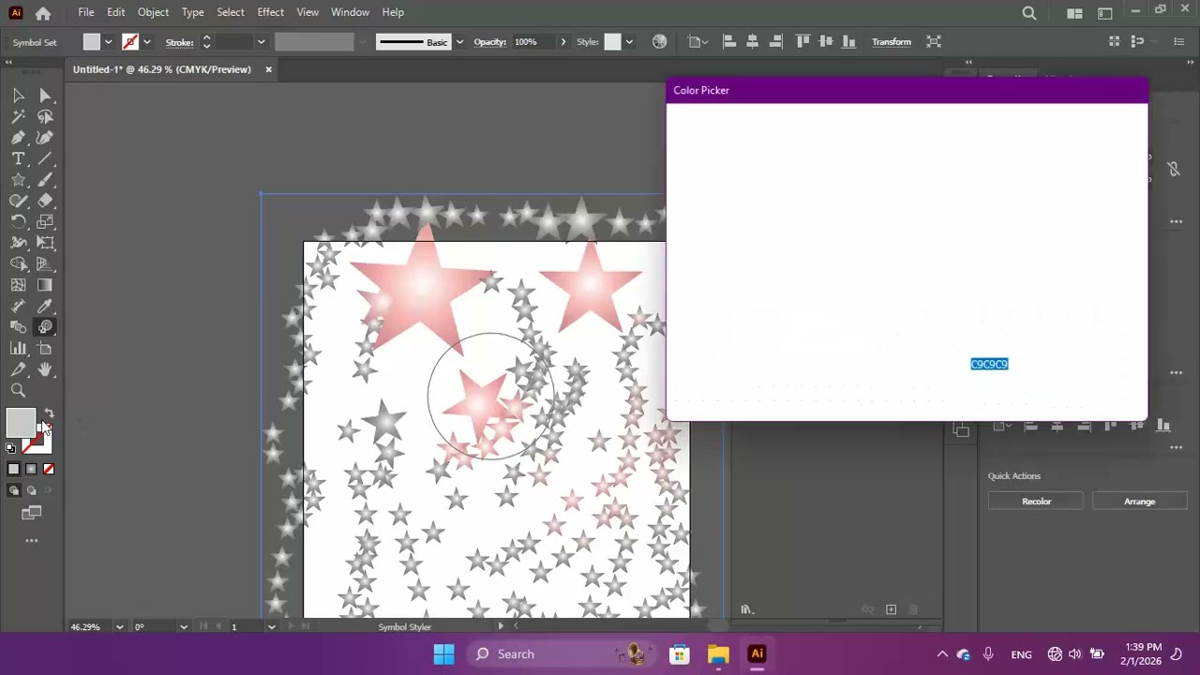This screenshot has width=1200, height=675.
Task: Open the Transform panel link
Action: tap(891, 41)
